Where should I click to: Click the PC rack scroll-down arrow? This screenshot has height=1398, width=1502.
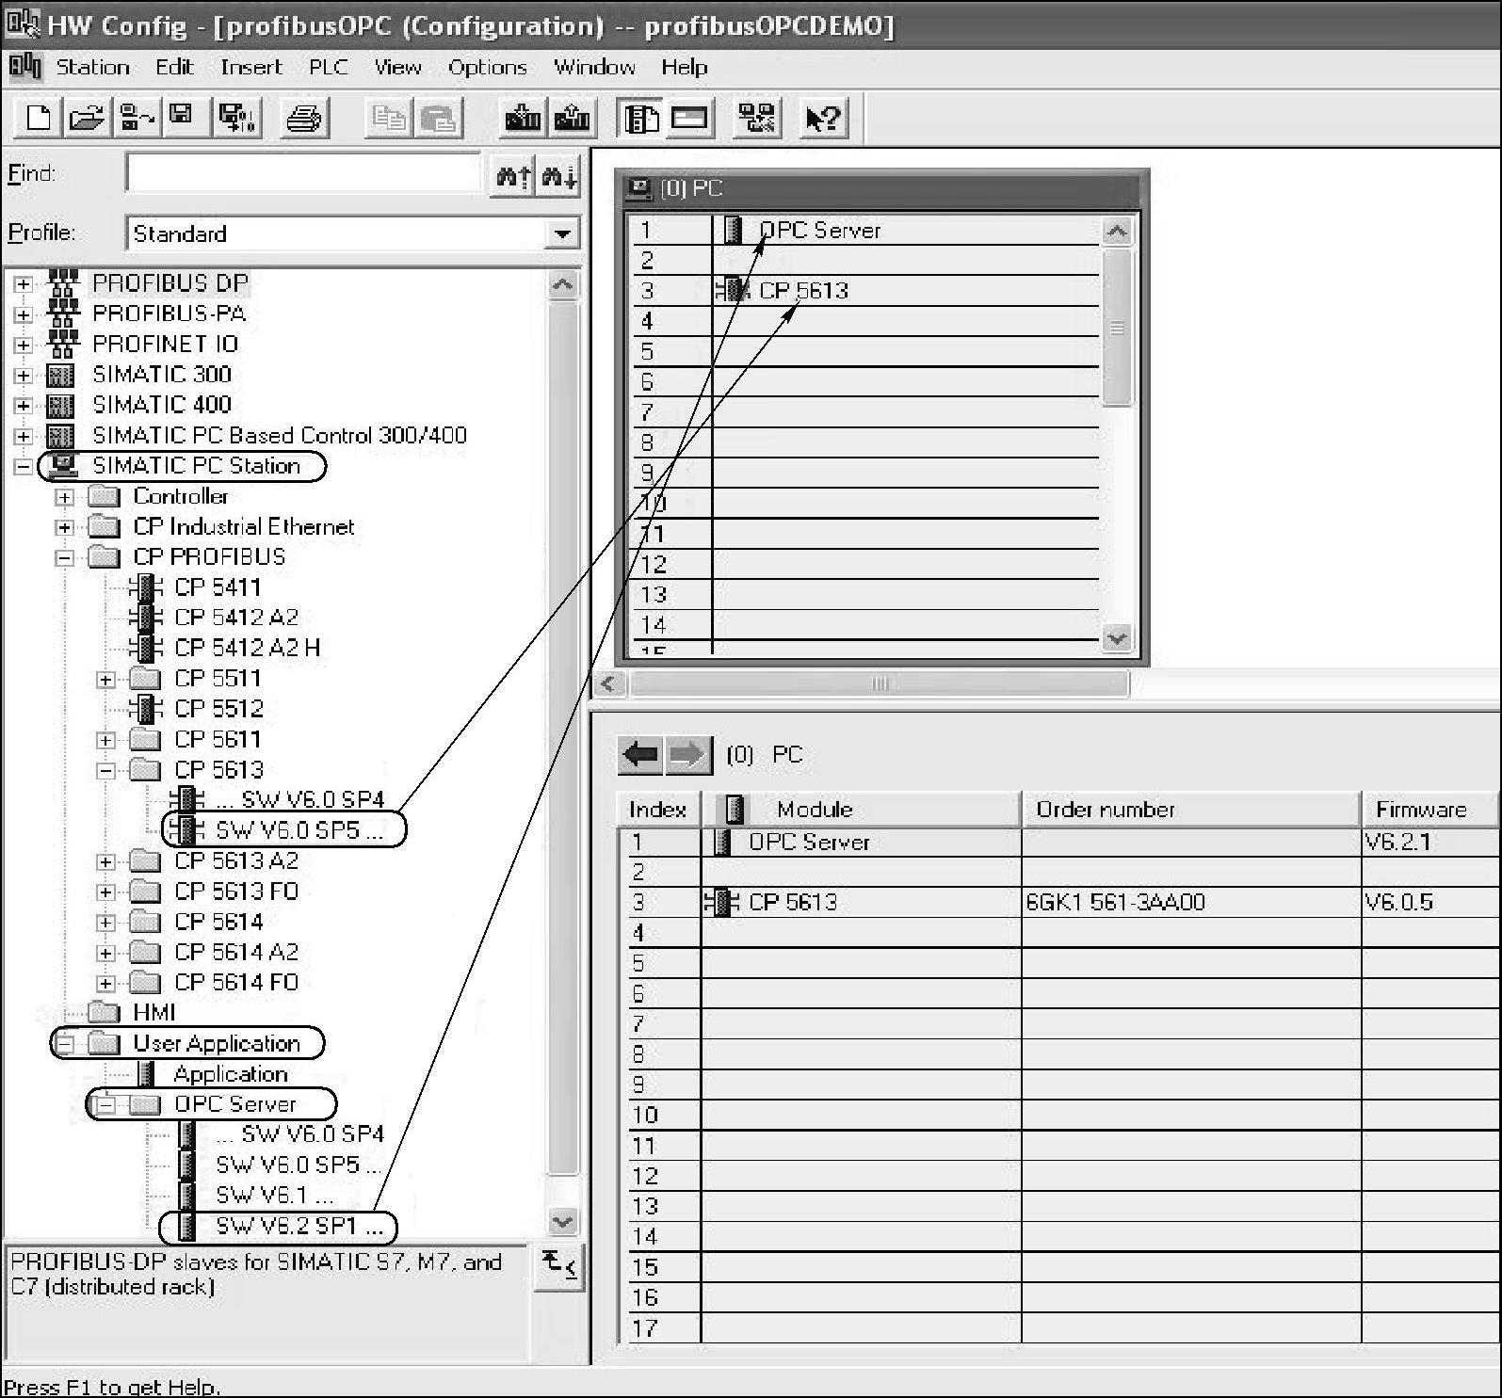pyautogui.click(x=1117, y=637)
